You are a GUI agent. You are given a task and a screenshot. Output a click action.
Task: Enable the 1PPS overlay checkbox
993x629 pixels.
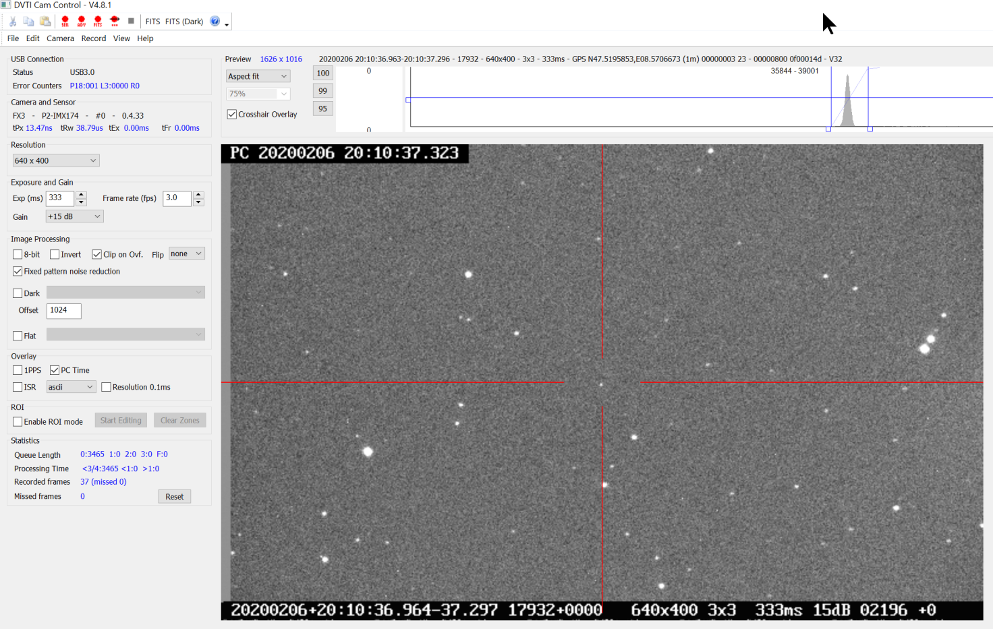(18, 370)
